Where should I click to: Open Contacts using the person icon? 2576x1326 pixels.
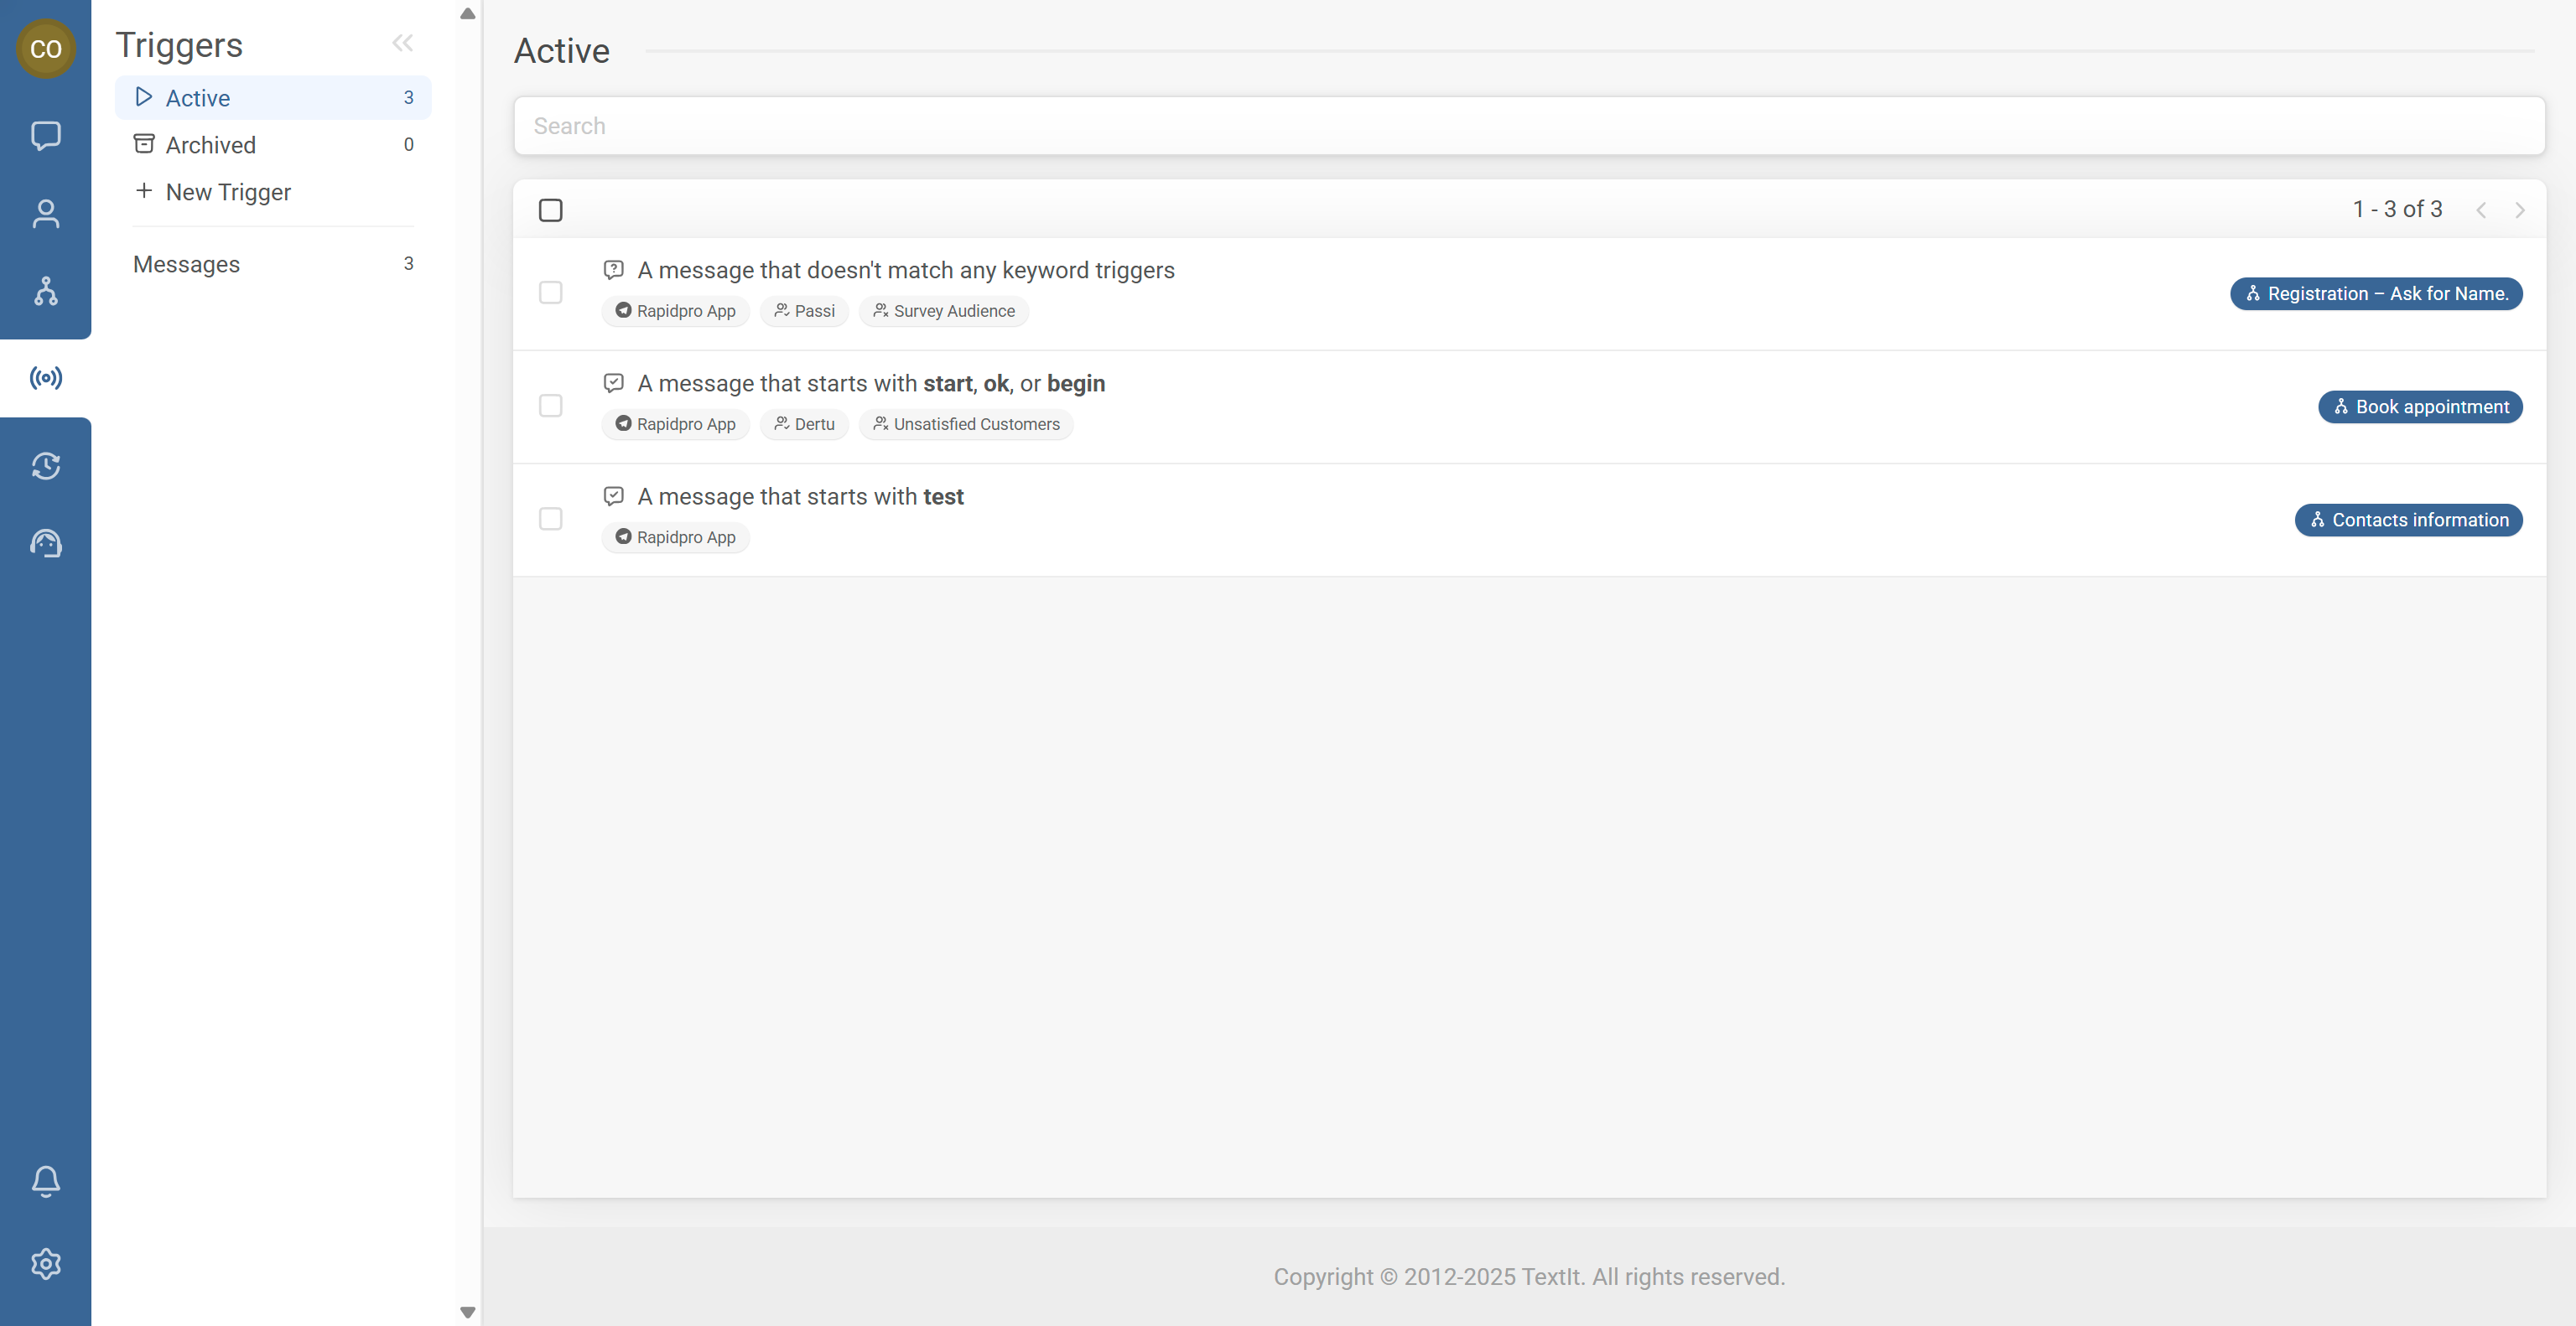(x=45, y=213)
